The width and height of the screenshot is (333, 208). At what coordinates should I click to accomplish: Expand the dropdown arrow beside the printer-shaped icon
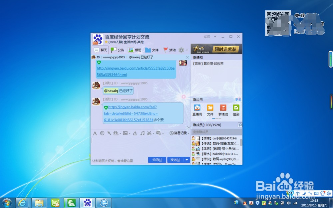[120, 133]
